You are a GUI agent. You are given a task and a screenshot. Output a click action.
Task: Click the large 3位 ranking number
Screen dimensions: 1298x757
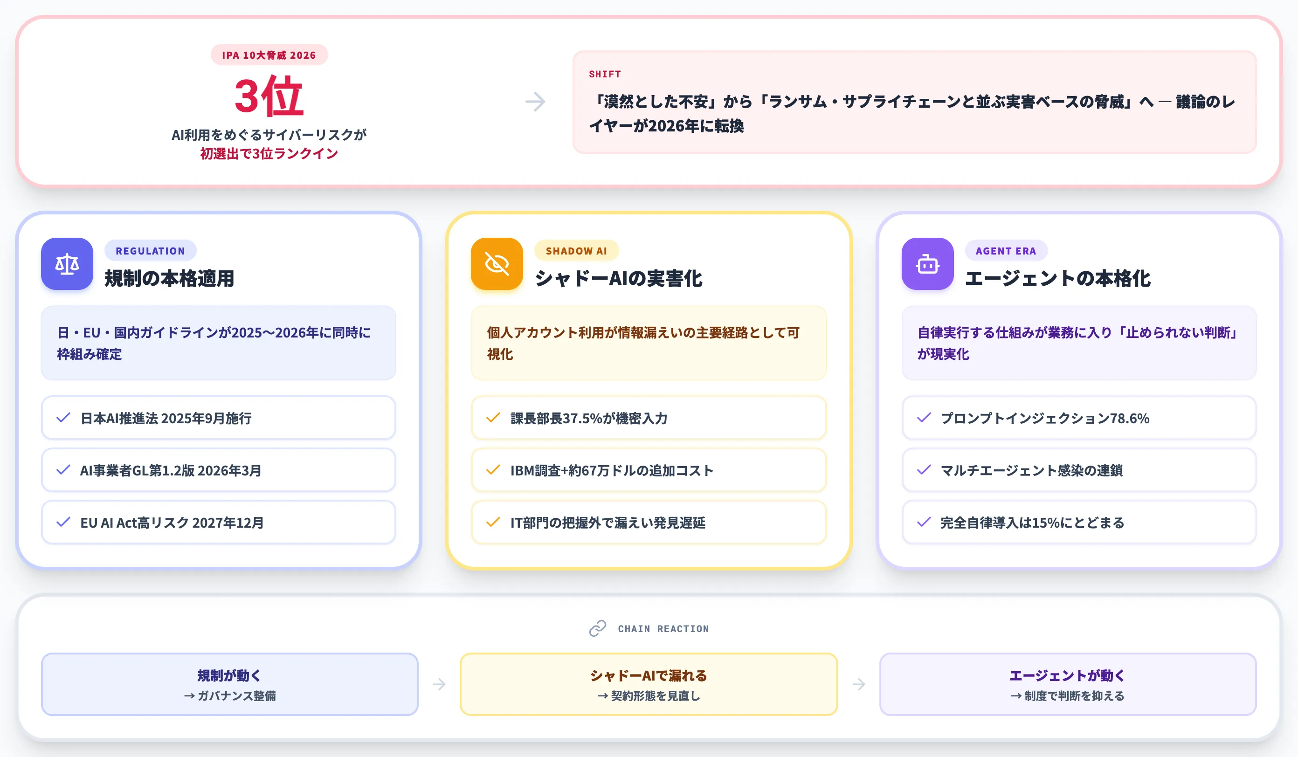pyautogui.click(x=269, y=96)
